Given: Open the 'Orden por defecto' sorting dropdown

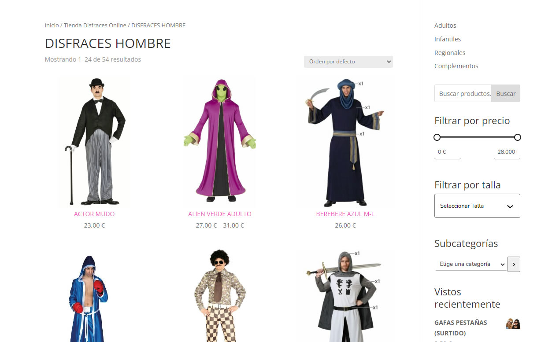Looking at the screenshot, I should point(348,62).
